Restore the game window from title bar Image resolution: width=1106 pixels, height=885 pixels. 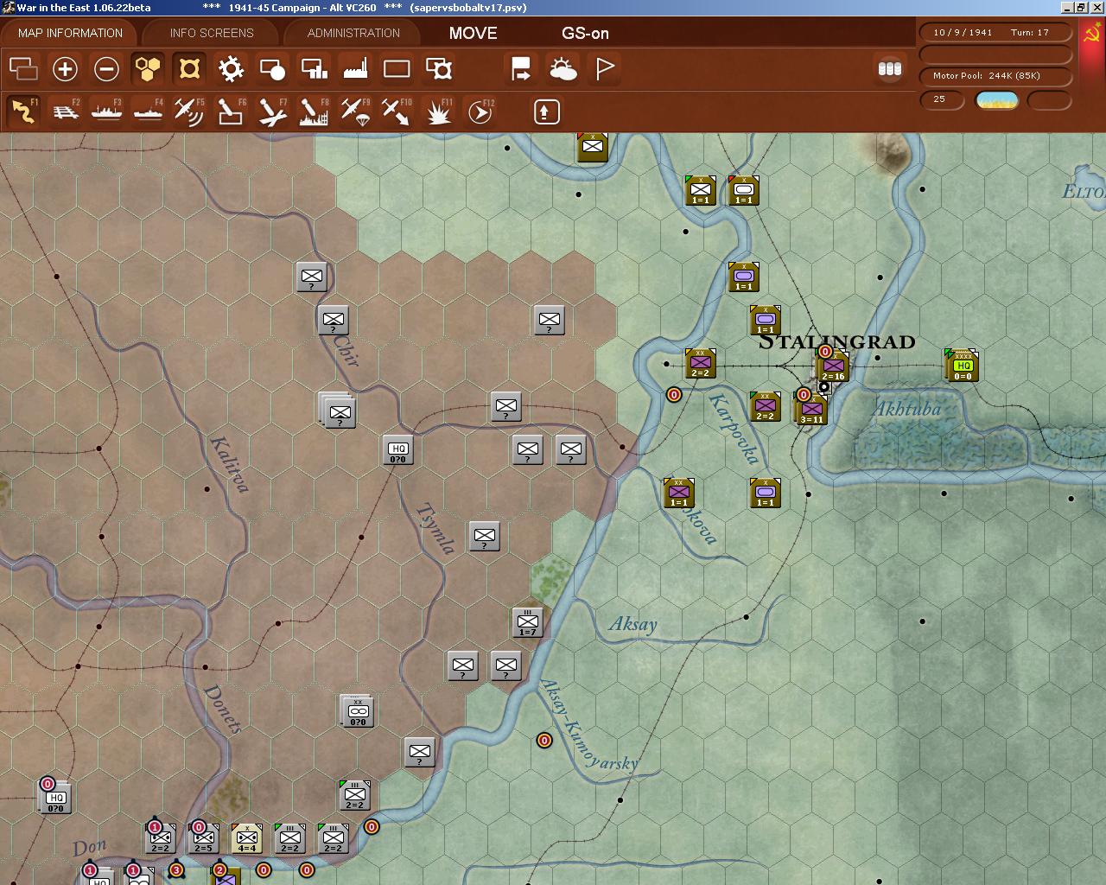(x=1080, y=7)
